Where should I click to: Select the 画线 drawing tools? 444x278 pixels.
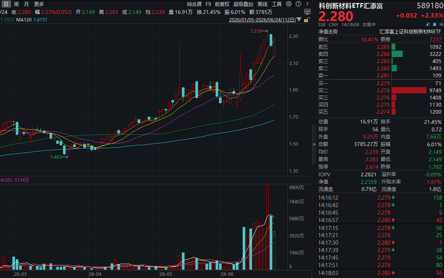pyautogui.click(x=262, y=4)
